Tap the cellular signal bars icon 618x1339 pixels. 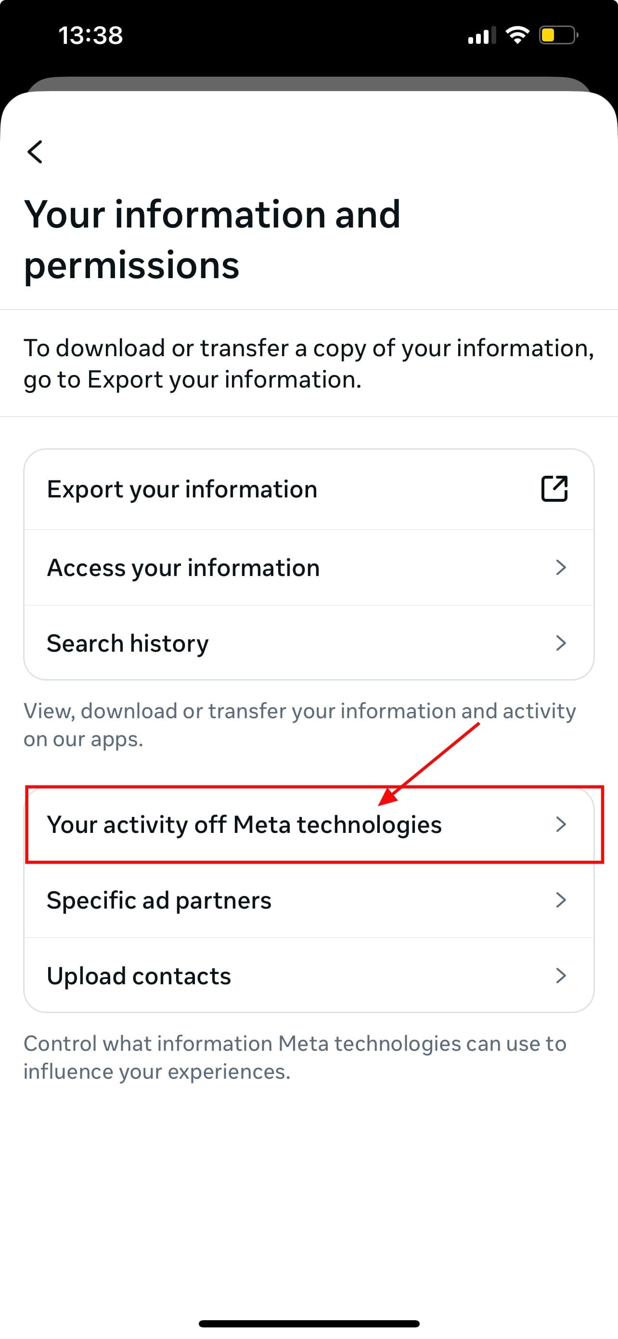480,36
